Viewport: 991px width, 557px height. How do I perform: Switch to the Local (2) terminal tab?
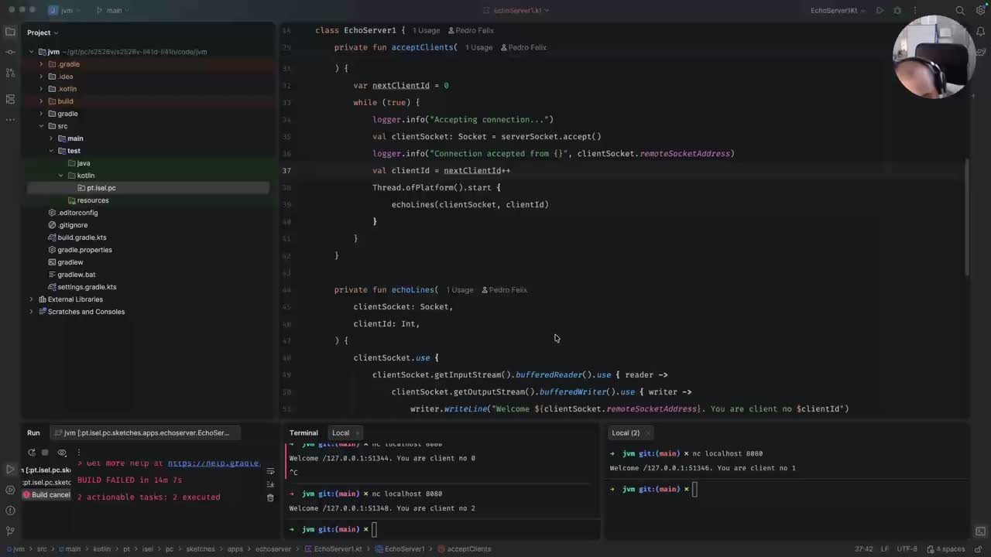(x=625, y=433)
